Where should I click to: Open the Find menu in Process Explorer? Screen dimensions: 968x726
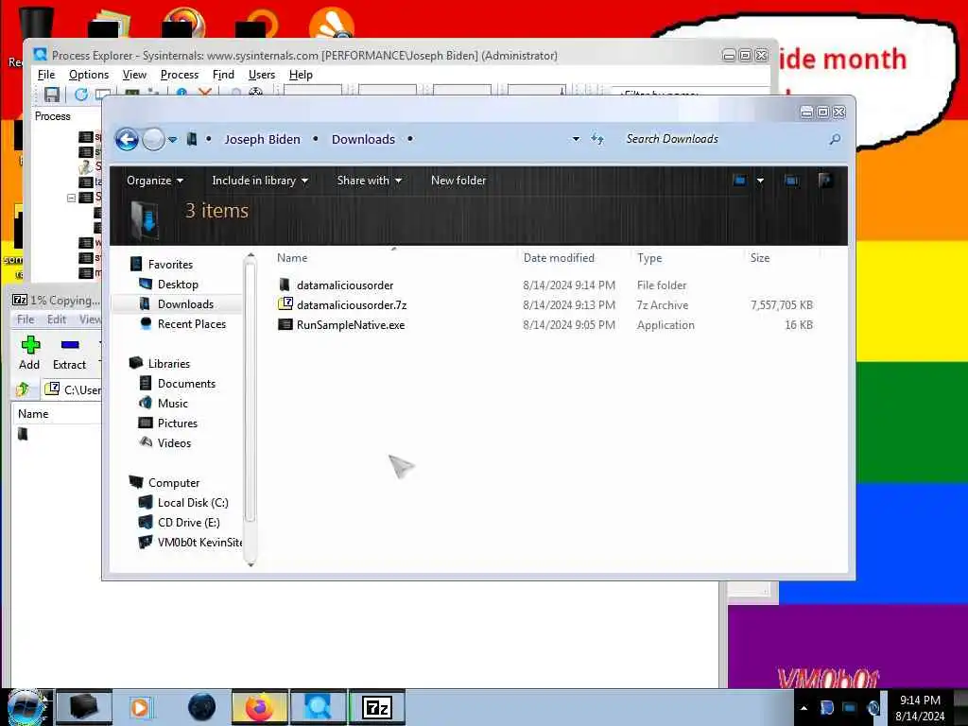[x=223, y=75]
